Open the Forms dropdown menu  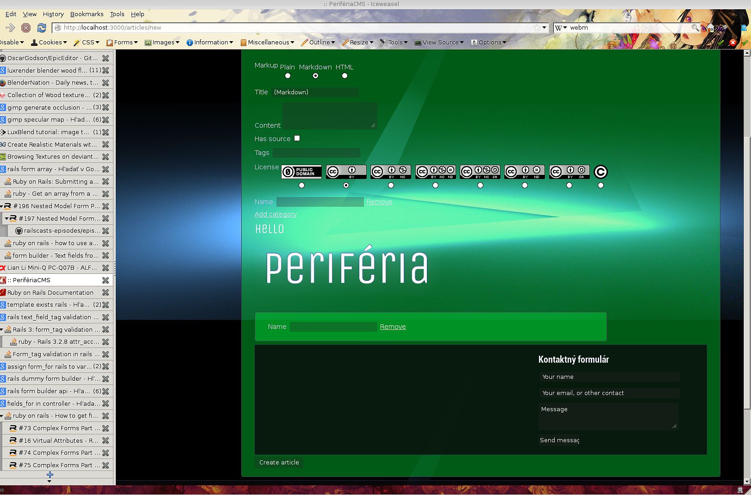[x=122, y=43]
